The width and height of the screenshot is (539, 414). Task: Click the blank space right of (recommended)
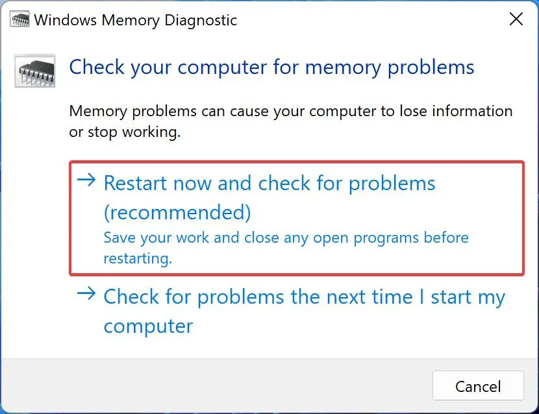coord(383,212)
